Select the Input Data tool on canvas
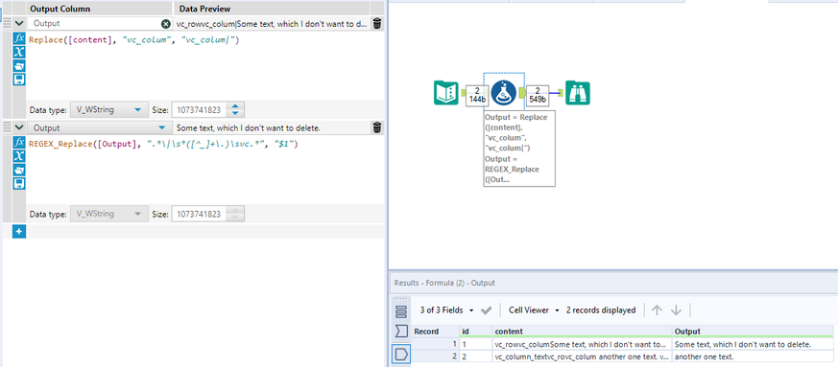 (445, 93)
